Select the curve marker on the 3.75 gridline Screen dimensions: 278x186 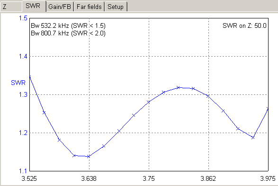[x=149, y=102]
